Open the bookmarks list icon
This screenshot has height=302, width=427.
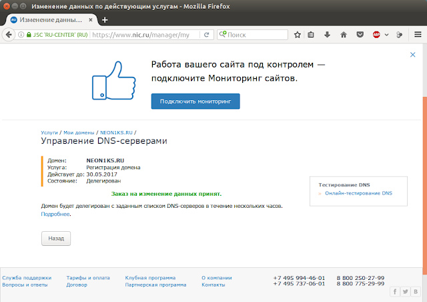click(311, 35)
